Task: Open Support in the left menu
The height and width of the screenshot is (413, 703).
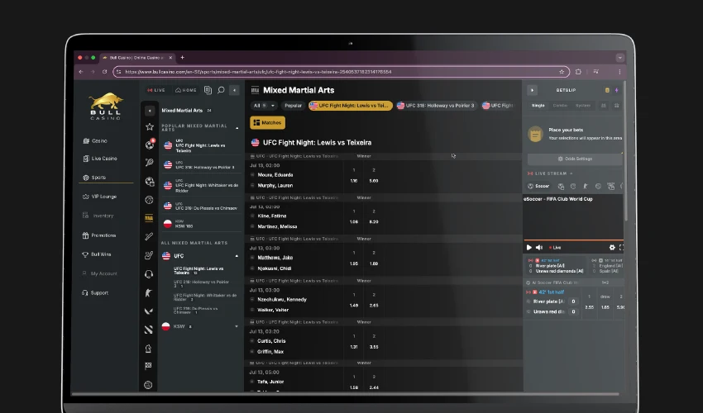Action: (95, 293)
